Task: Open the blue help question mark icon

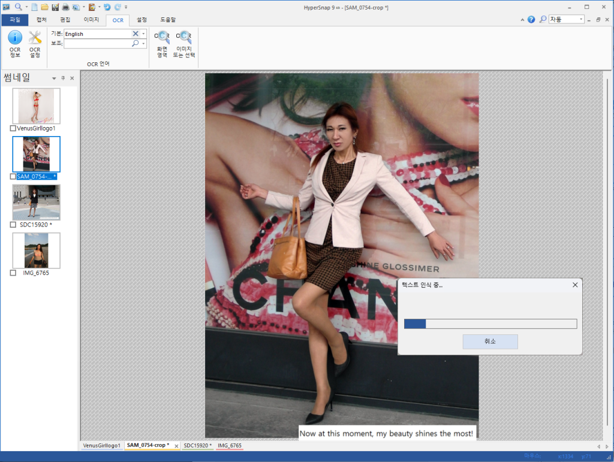Action: pyautogui.click(x=531, y=20)
